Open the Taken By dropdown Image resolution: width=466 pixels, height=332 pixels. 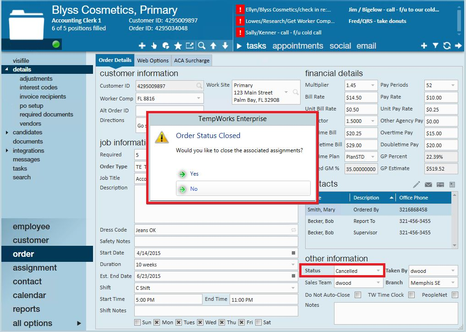tap(453, 271)
